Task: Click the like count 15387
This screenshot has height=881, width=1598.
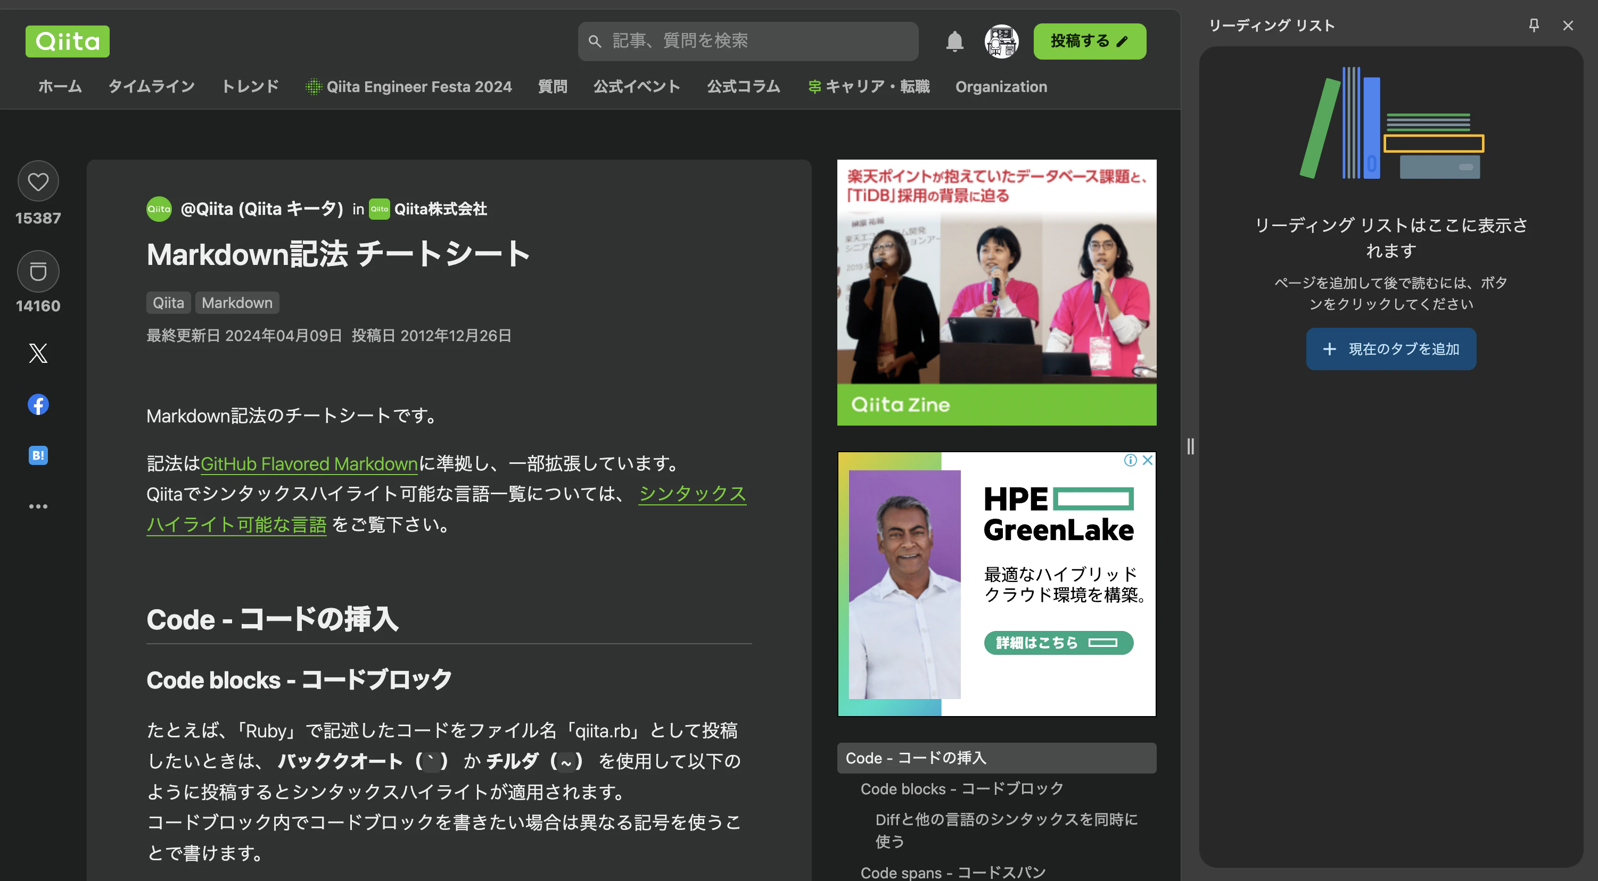Action: tap(38, 218)
